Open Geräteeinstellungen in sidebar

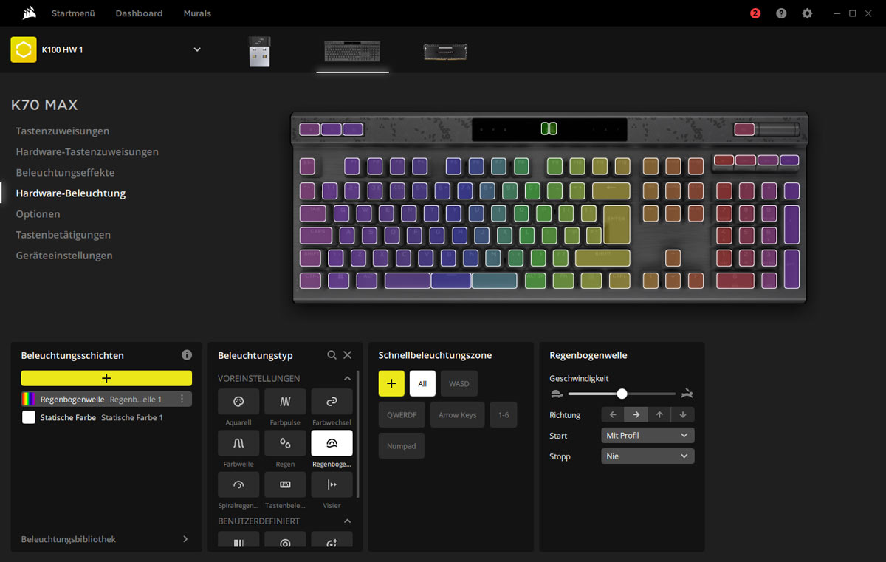pyautogui.click(x=64, y=256)
